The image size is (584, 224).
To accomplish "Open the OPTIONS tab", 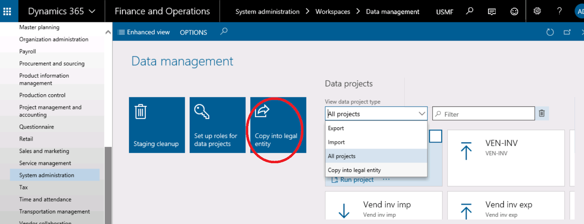I will [193, 32].
